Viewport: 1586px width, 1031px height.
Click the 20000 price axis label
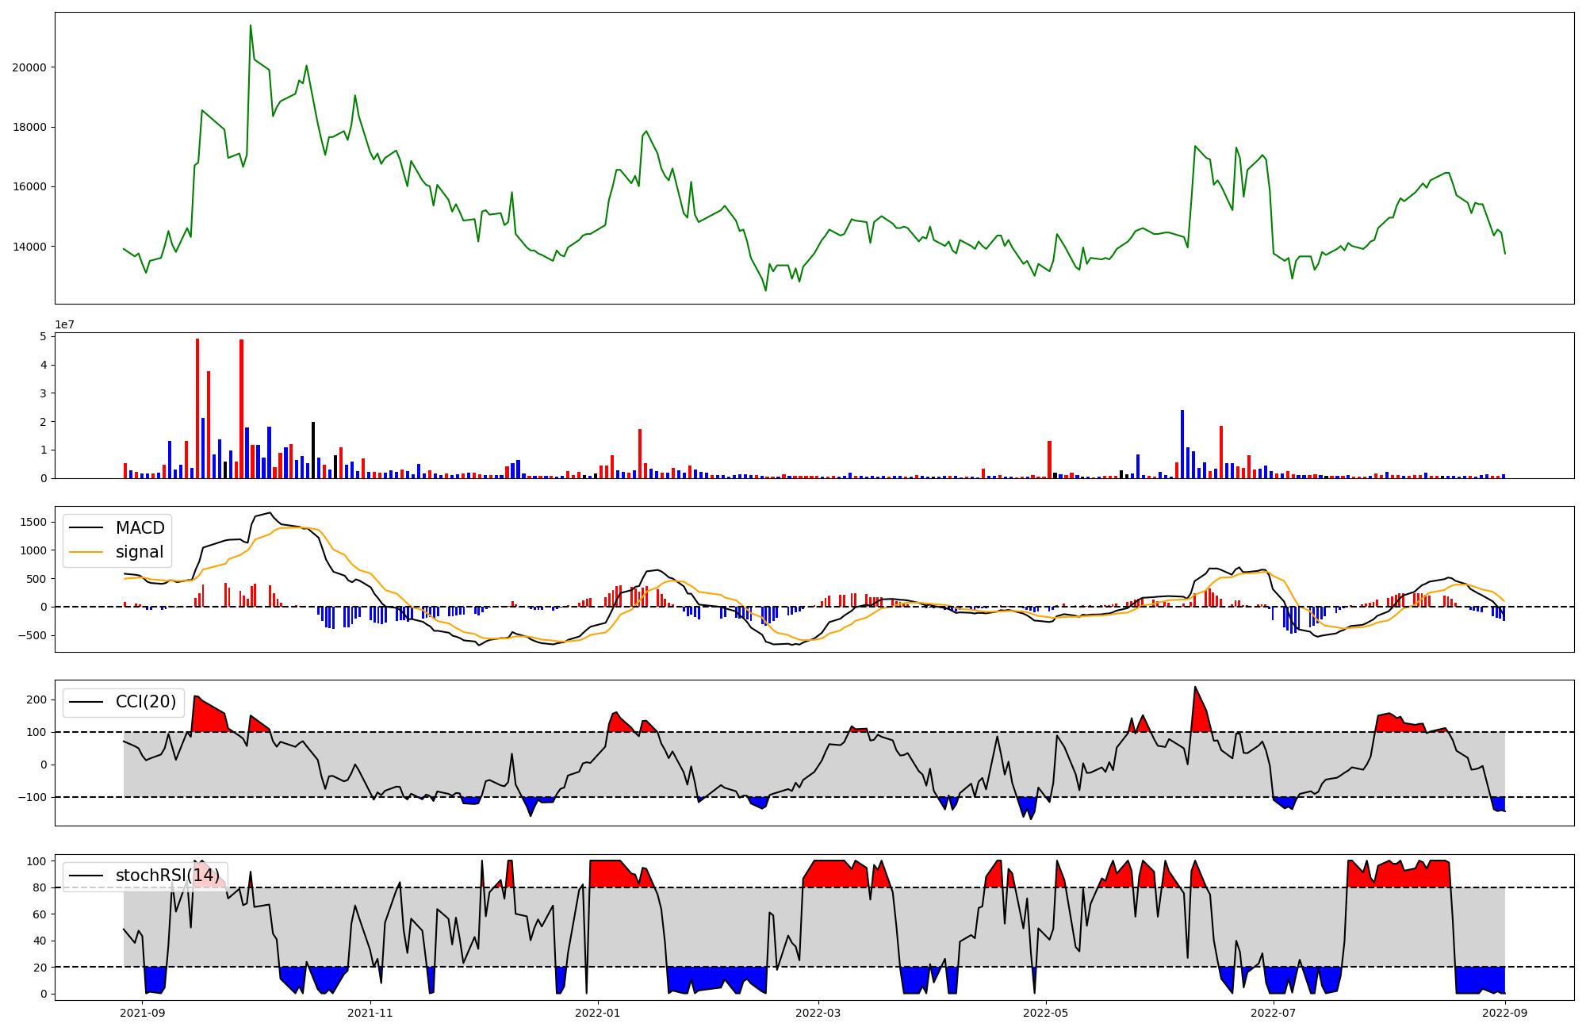(29, 67)
